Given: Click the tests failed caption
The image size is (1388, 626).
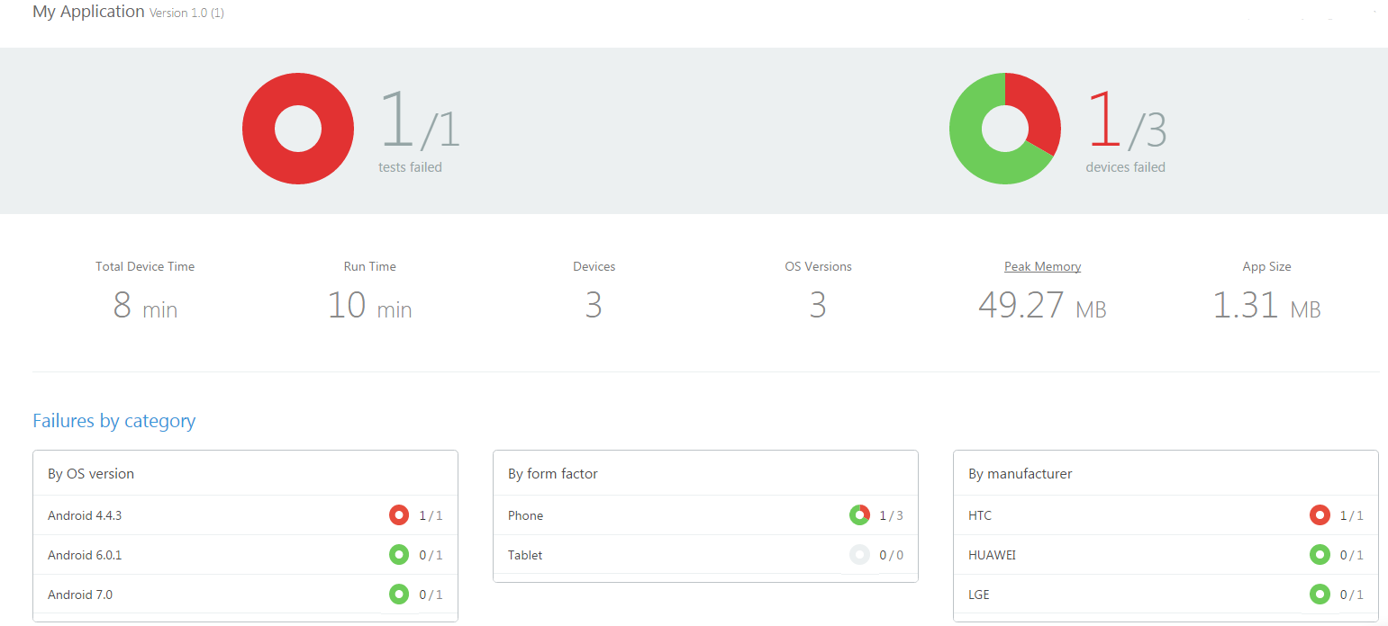Looking at the screenshot, I should tap(411, 167).
